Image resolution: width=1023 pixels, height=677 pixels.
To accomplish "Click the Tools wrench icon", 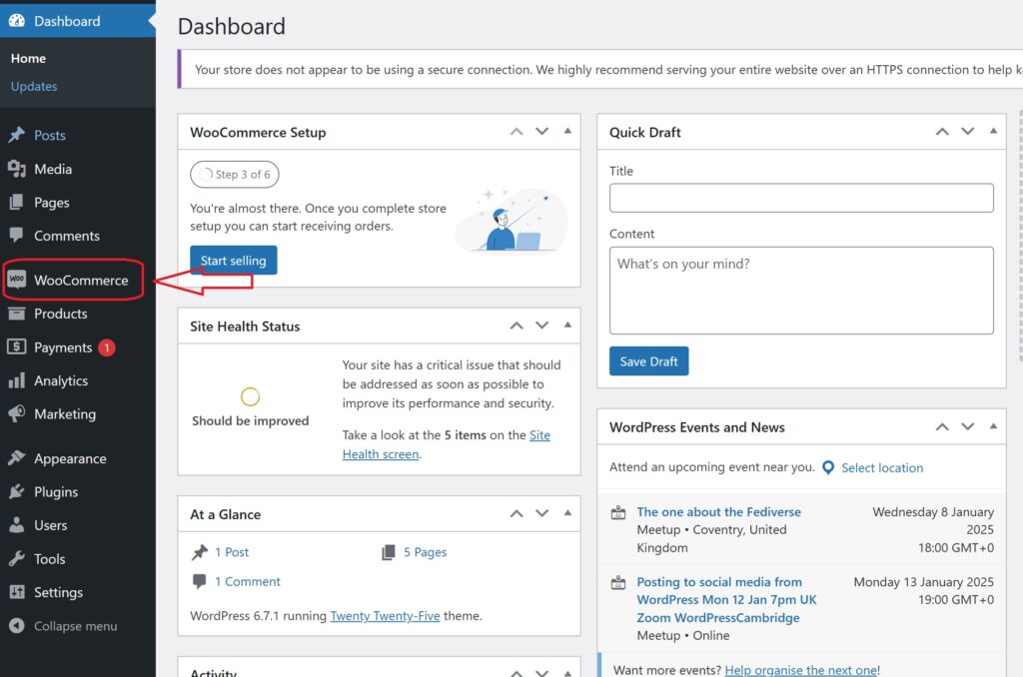I will point(17,559).
